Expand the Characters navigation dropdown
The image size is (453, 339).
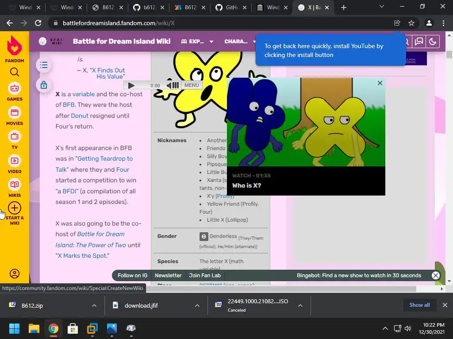click(240, 41)
